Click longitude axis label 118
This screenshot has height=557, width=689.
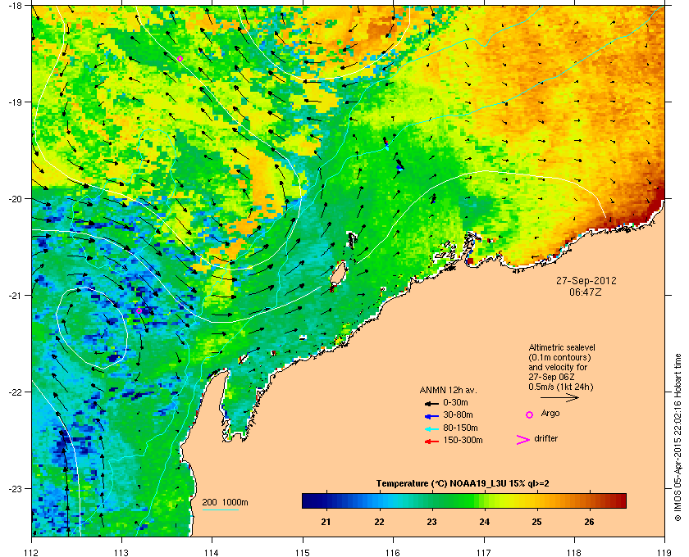tap(574, 552)
